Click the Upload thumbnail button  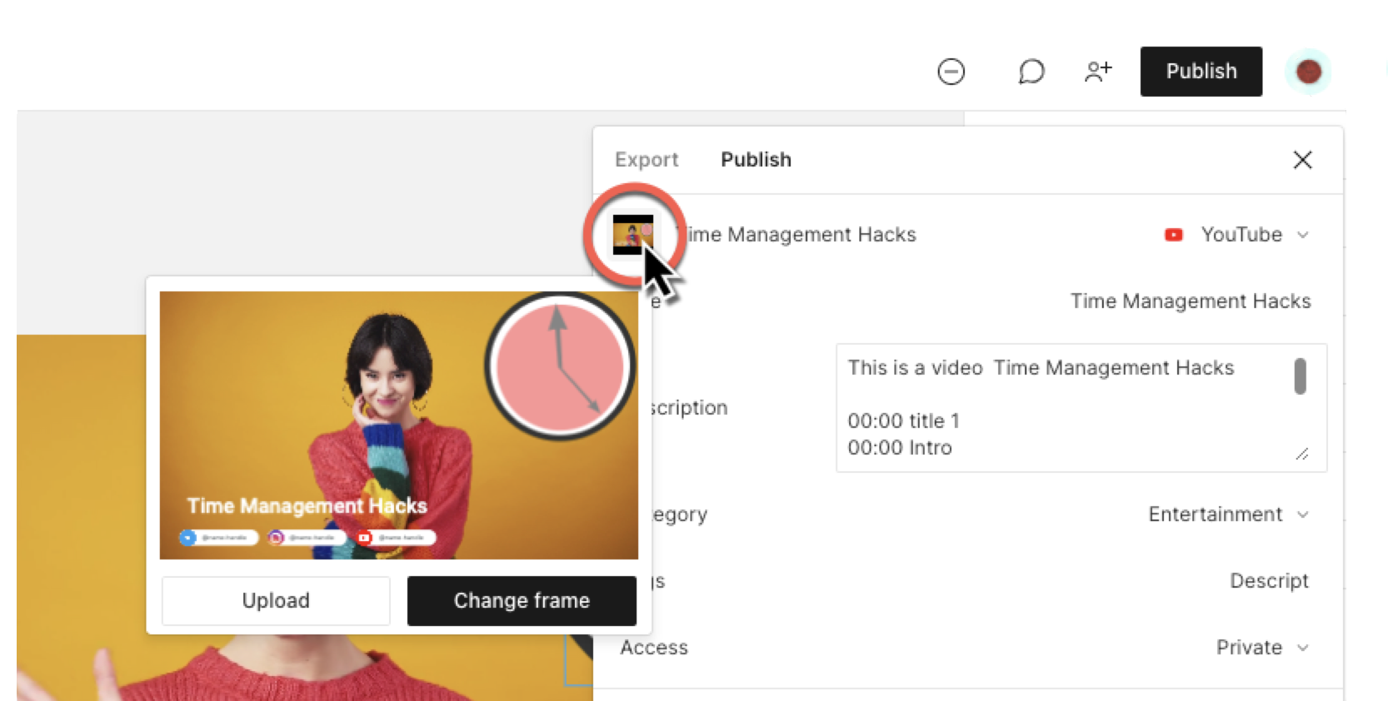pyautogui.click(x=276, y=600)
